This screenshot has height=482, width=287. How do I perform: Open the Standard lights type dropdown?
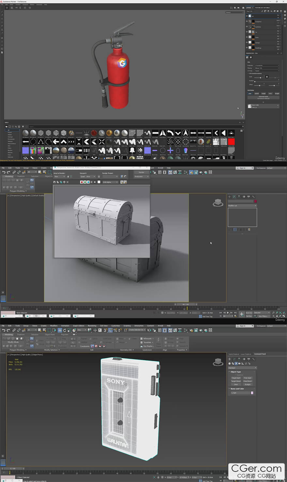pyautogui.click(x=242, y=368)
